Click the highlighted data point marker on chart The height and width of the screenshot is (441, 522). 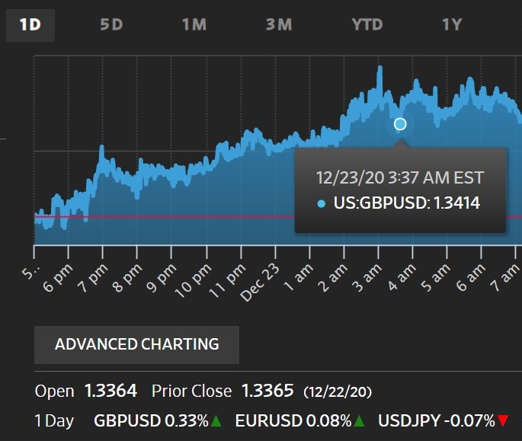400,124
